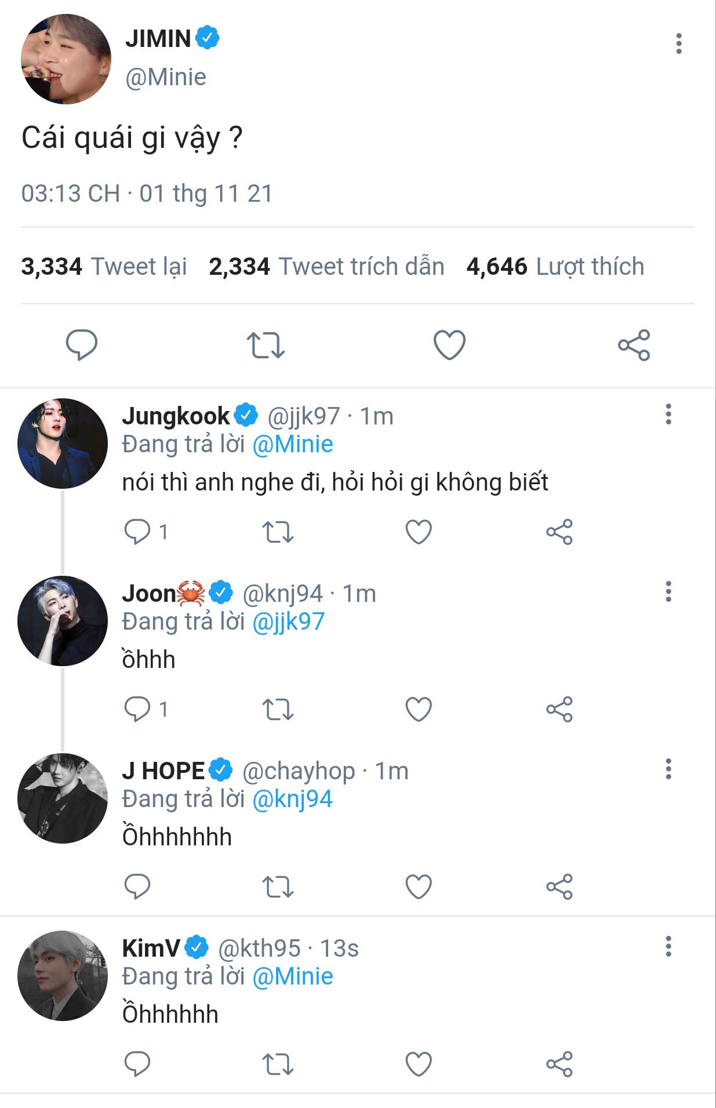716x1108 pixels.
Task: View the 4,646 Lượt thích list
Action: (555, 267)
